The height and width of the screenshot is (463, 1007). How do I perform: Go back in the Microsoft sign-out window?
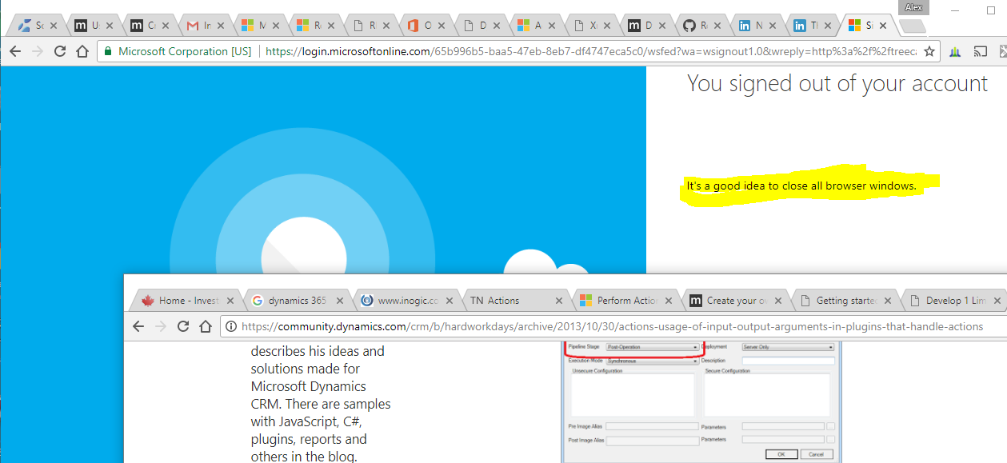[14, 51]
